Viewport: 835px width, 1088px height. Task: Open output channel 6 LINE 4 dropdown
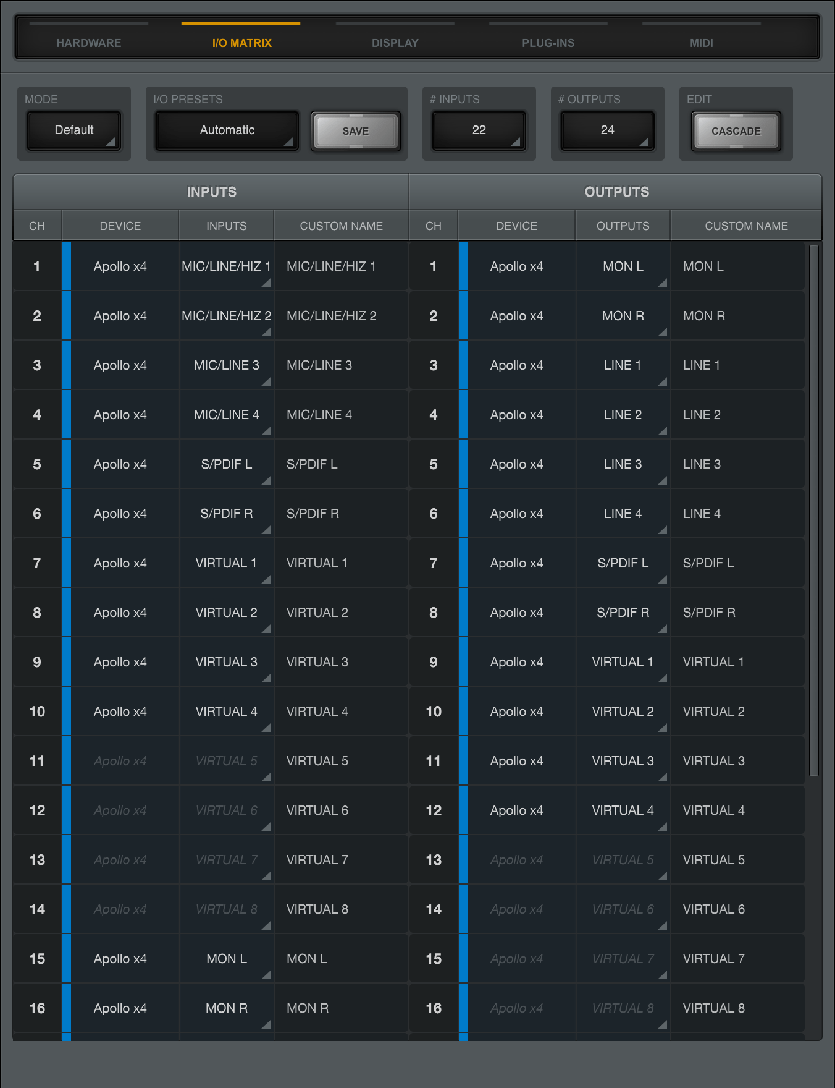(623, 514)
